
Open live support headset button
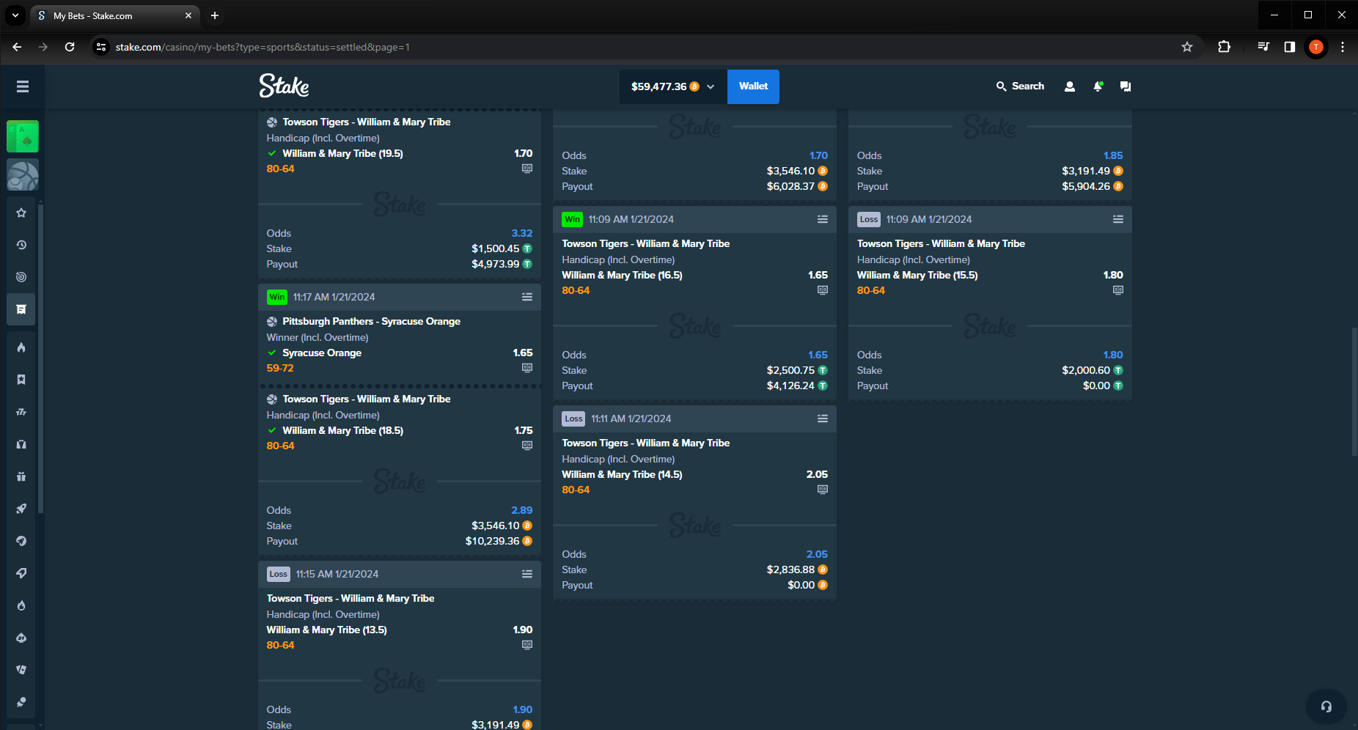click(1326, 707)
